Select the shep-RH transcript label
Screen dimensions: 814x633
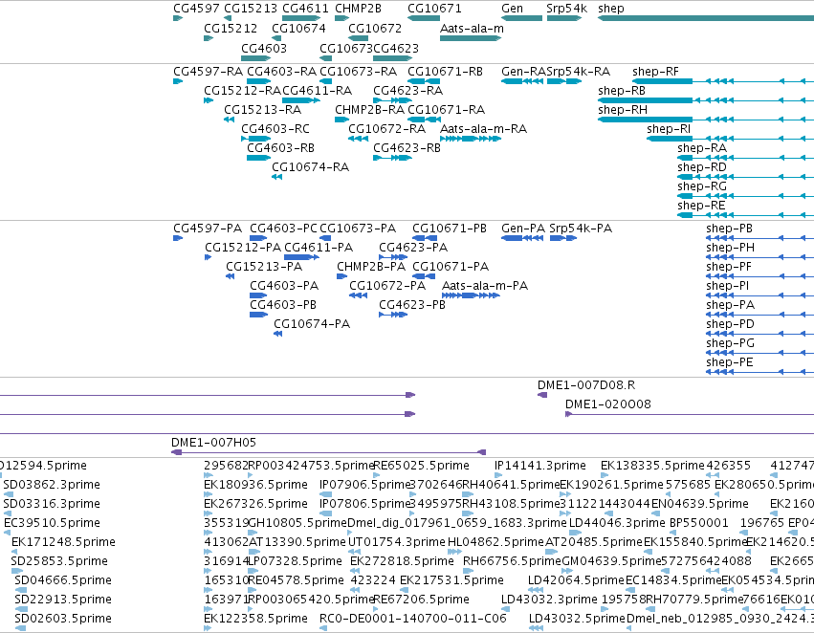click(623, 110)
